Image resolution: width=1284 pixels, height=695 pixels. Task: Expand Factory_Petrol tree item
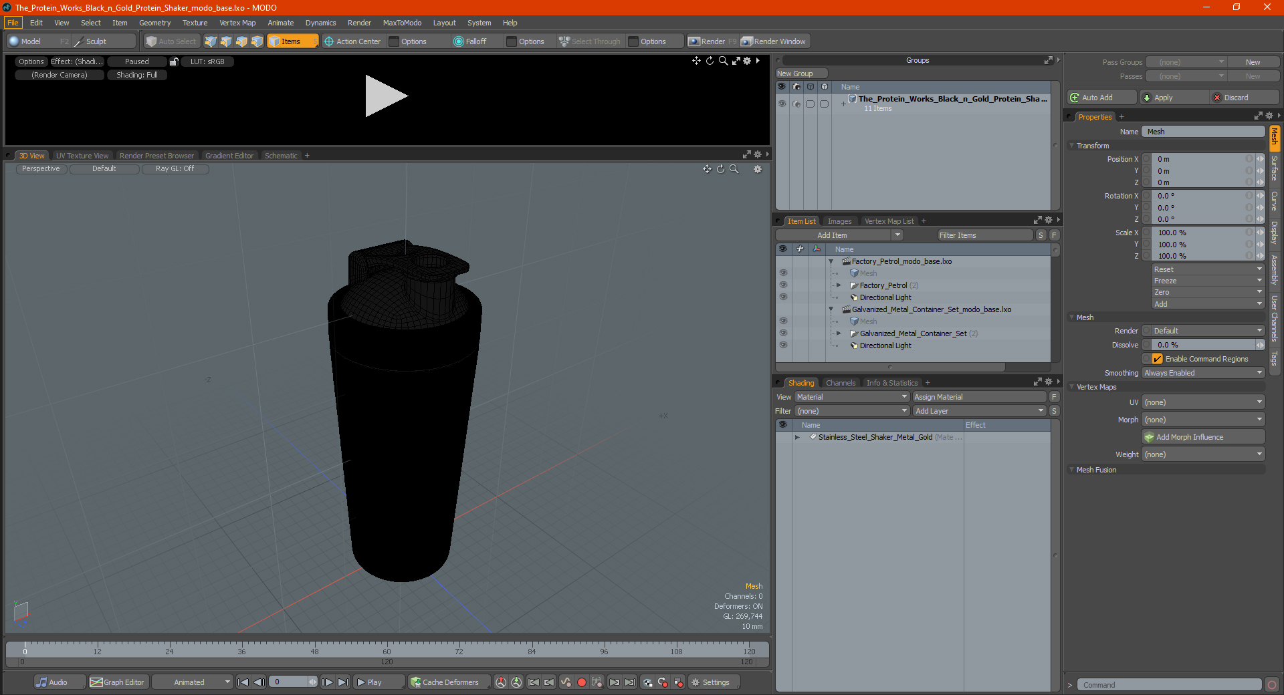[x=839, y=285]
